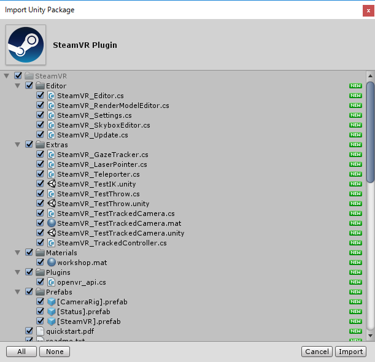Uncheck the openvr_api.cs checkbox
Viewport: 375px width, 362px height.
[40, 282]
